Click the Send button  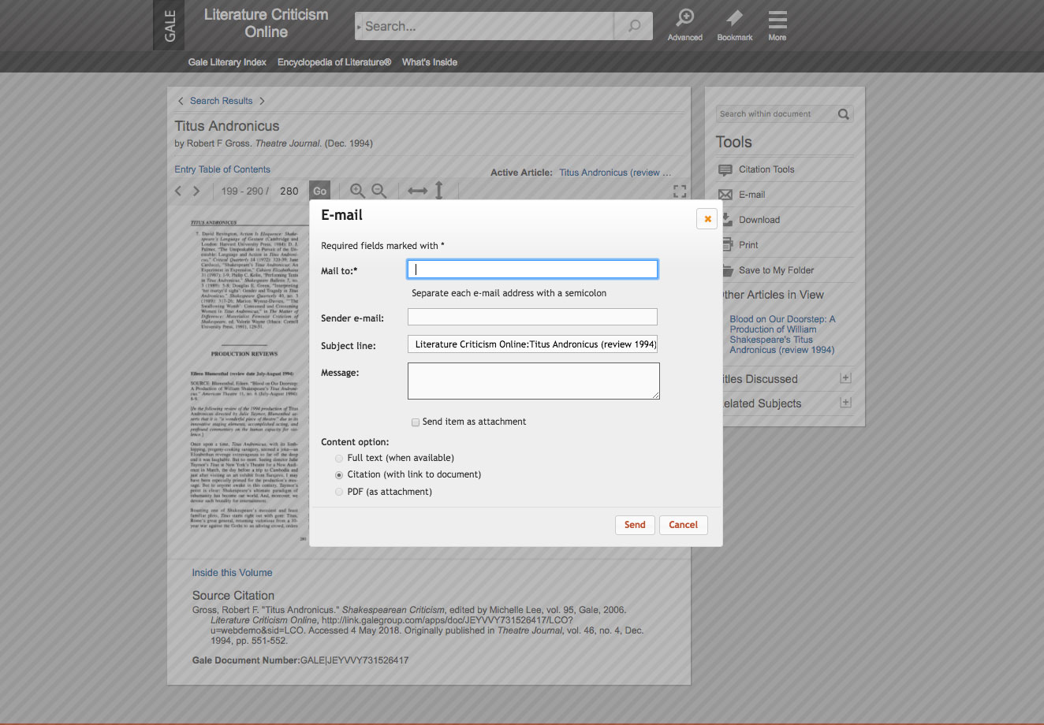(635, 525)
